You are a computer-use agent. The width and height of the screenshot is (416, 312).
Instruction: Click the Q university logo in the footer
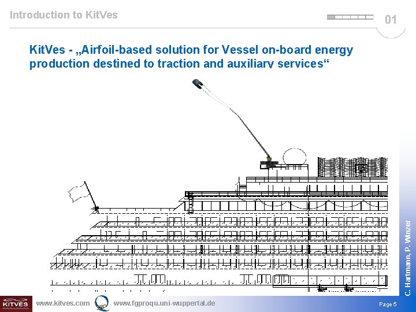[x=102, y=303]
